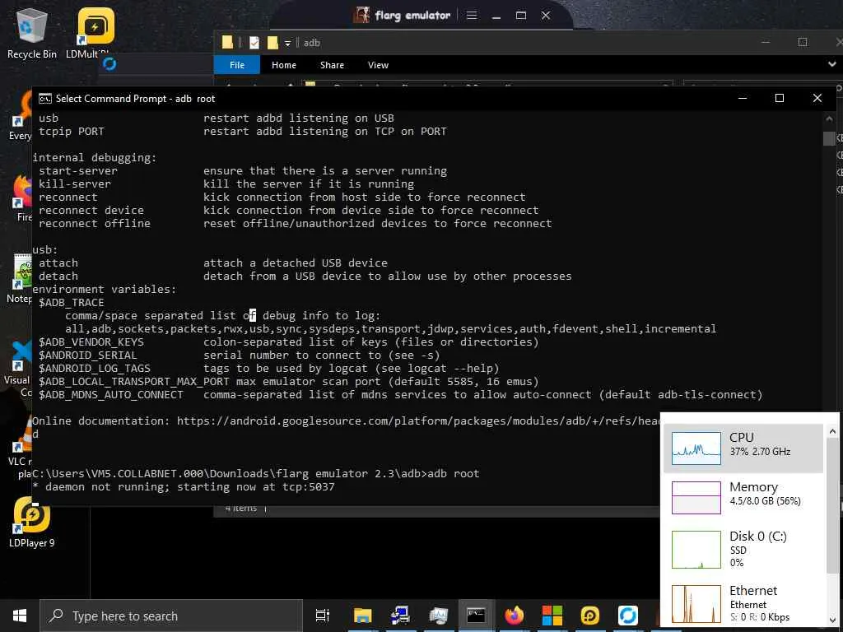Click the '$ADB_TRACE' variable line
This screenshot has width=843, height=632.
click(x=72, y=303)
